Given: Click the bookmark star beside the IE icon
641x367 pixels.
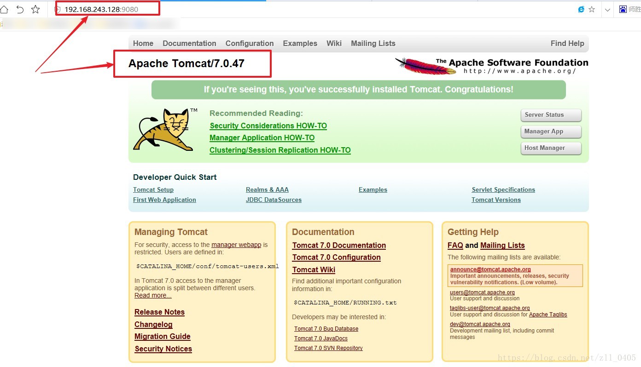Looking at the screenshot, I should [x=592, y=9].
